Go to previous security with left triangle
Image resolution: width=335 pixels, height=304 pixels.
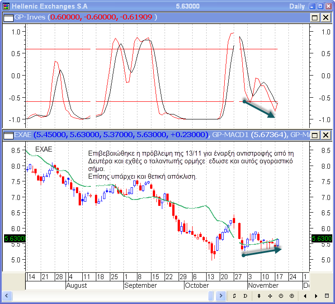click(x=306, y=296)
